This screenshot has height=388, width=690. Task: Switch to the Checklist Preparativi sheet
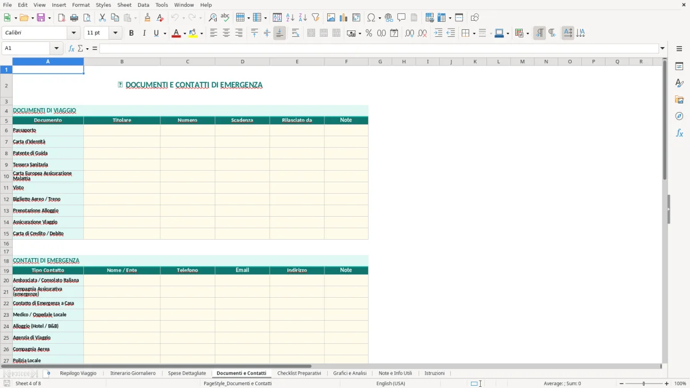click(x=299, y=373)
